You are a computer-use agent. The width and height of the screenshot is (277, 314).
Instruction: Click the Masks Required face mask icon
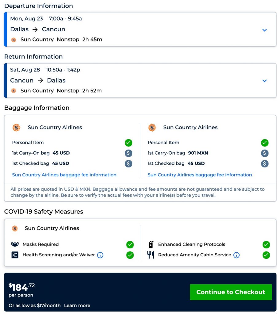click(15, 244)
